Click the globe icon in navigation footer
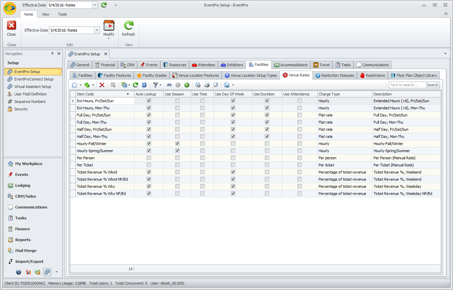This screenshot has height=290, width=453. click(x=19, y=272)
